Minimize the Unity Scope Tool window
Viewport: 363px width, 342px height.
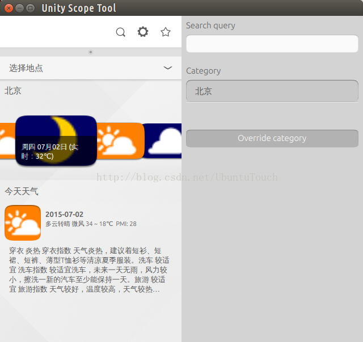tap(19, 8)
